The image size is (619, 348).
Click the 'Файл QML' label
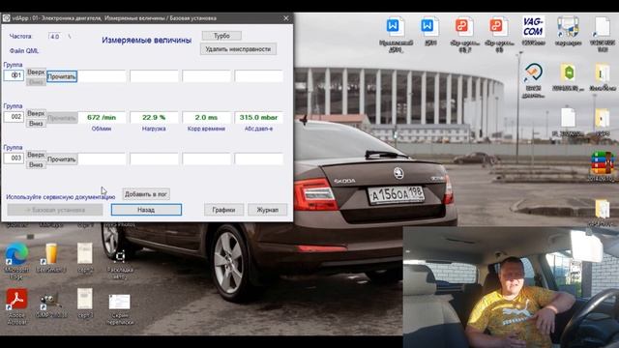tap(24, 51)
